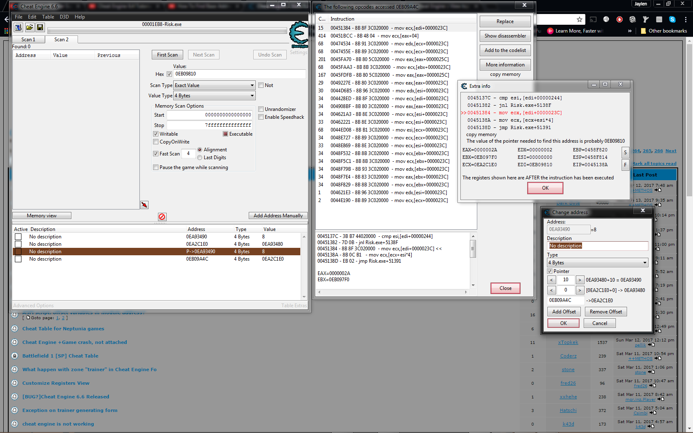This screenshot has height=433, width=693.
Task: Click the locked topic icon for Battlefield 1
Action: pyautogui.click(x=14, y=356)
